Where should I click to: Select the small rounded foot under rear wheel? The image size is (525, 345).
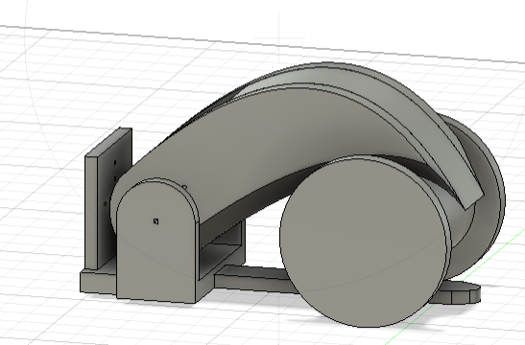[x=459, y=292]
